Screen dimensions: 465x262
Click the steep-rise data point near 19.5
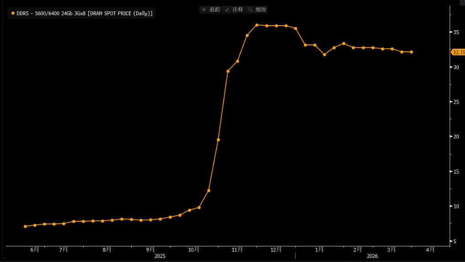point(218,140)
